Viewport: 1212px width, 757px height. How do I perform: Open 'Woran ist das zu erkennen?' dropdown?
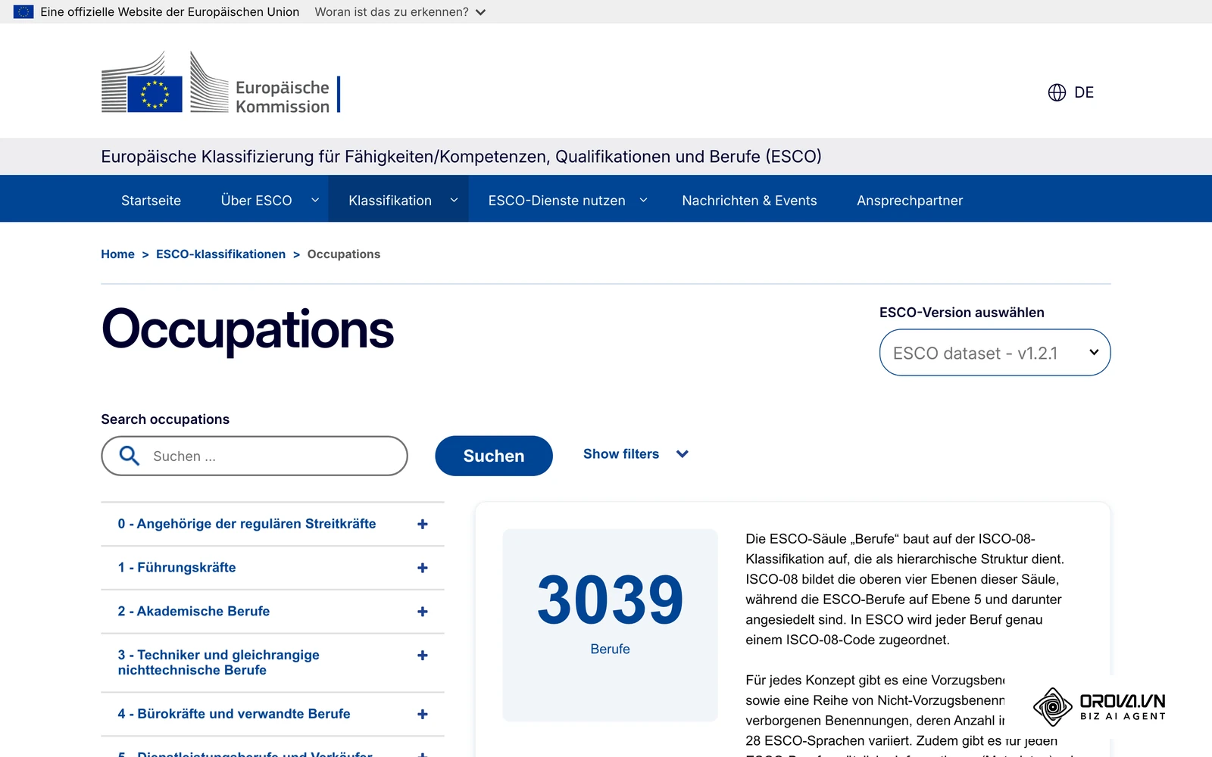[x=400, y=12]
